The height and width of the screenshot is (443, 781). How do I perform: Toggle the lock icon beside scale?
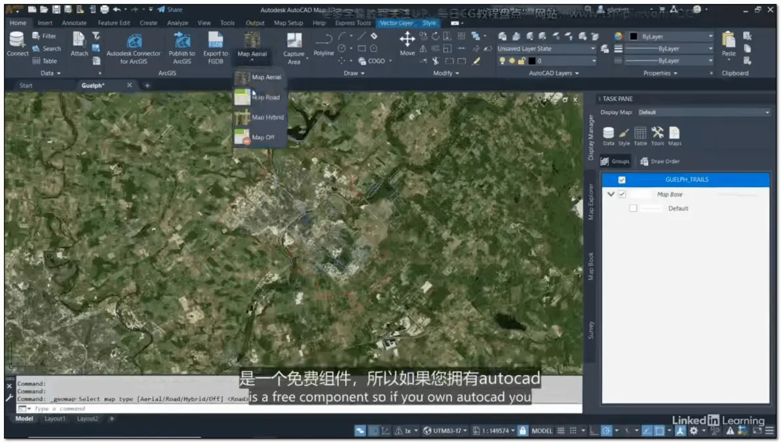pos(522,431)
